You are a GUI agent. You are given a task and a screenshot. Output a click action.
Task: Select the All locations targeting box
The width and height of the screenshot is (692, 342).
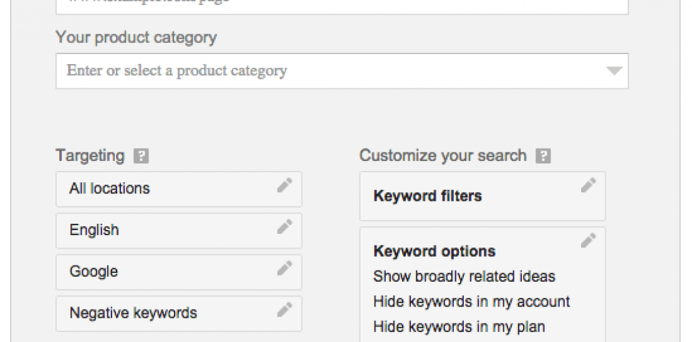pyautogui.click(x=168, y=189)
